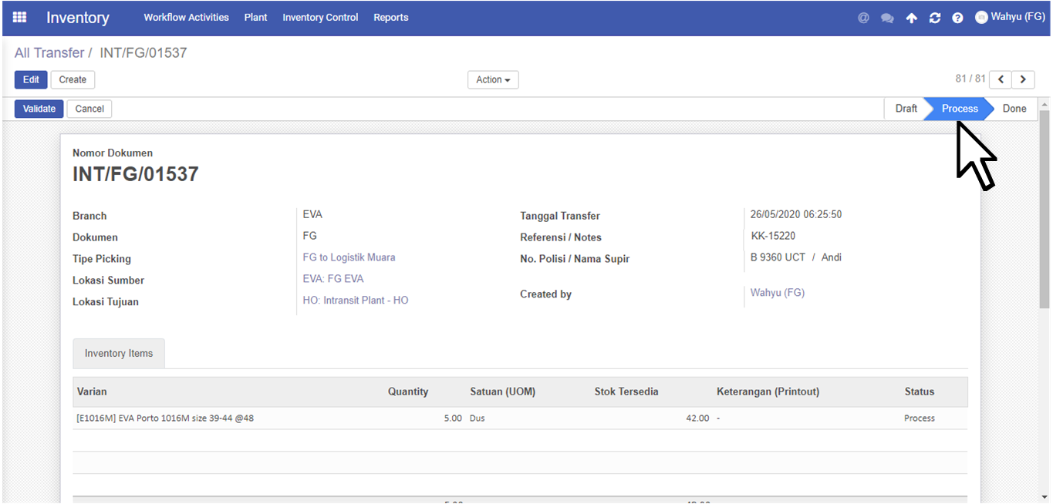This screenshot has width=1053, height=504.
Task: Click the Edit button
Action: point(31,79)
